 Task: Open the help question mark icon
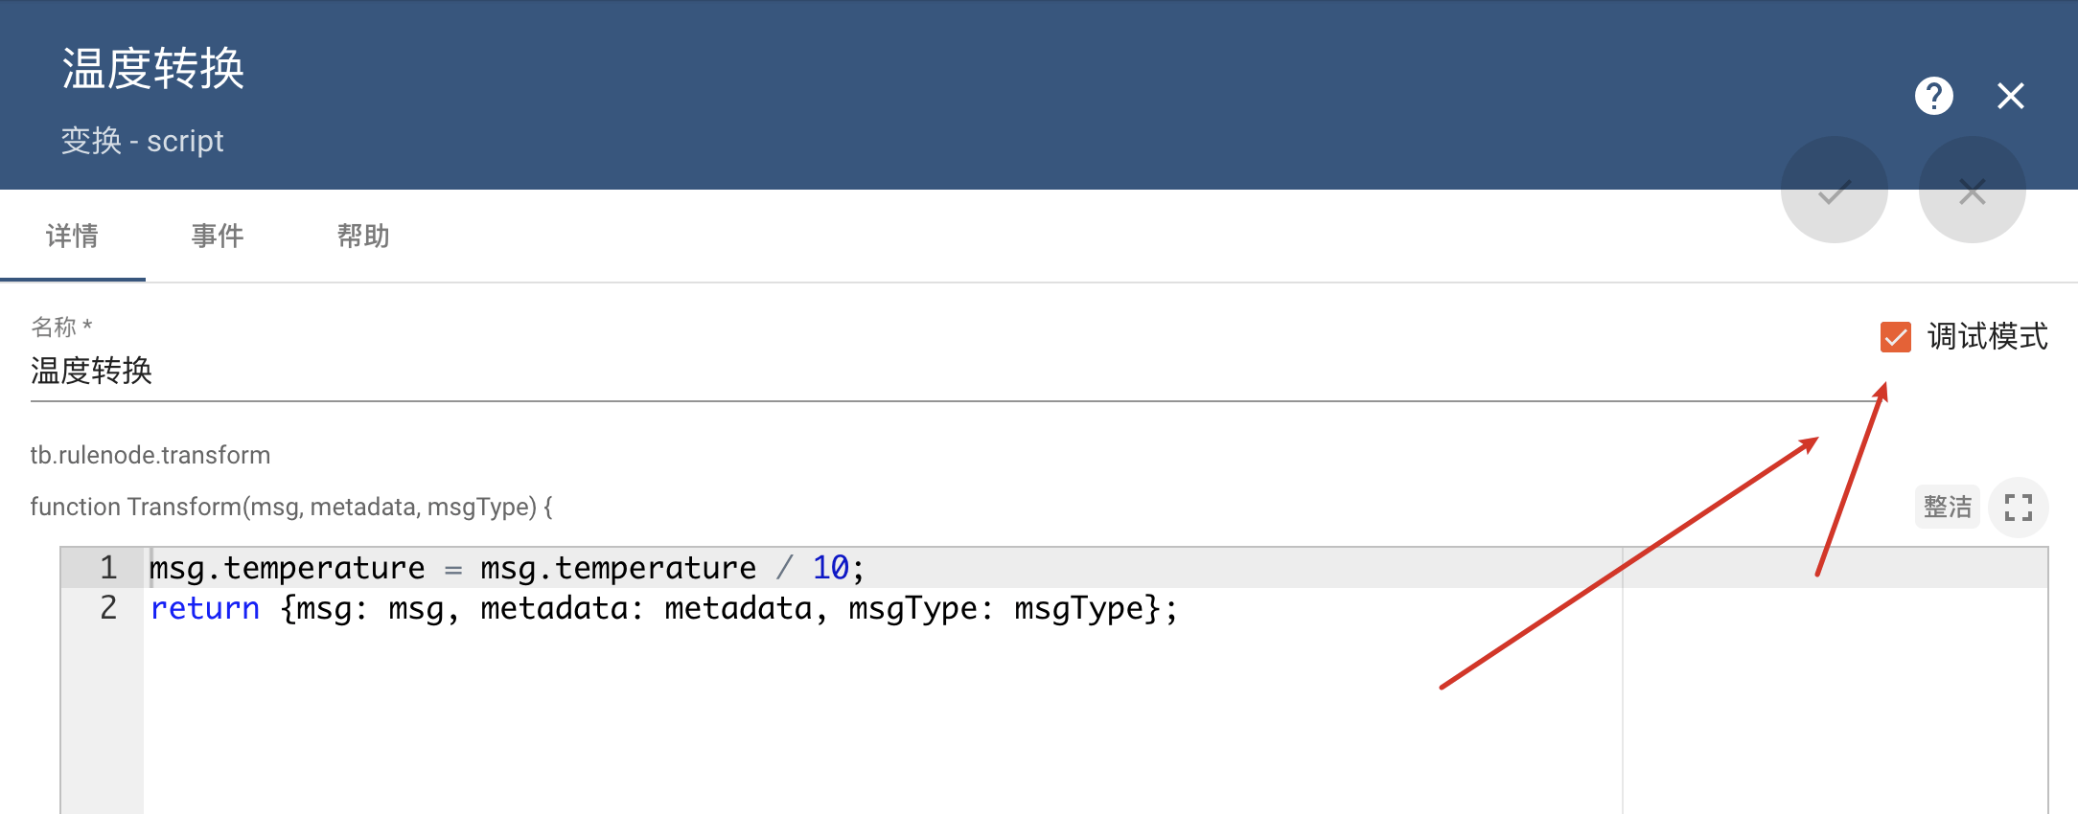tap(1933, 96)
